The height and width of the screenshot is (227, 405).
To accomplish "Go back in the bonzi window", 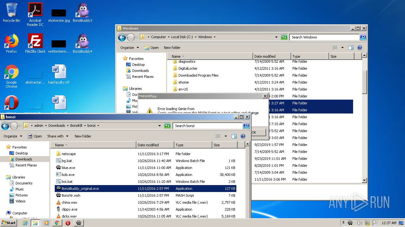I will 5,126.
